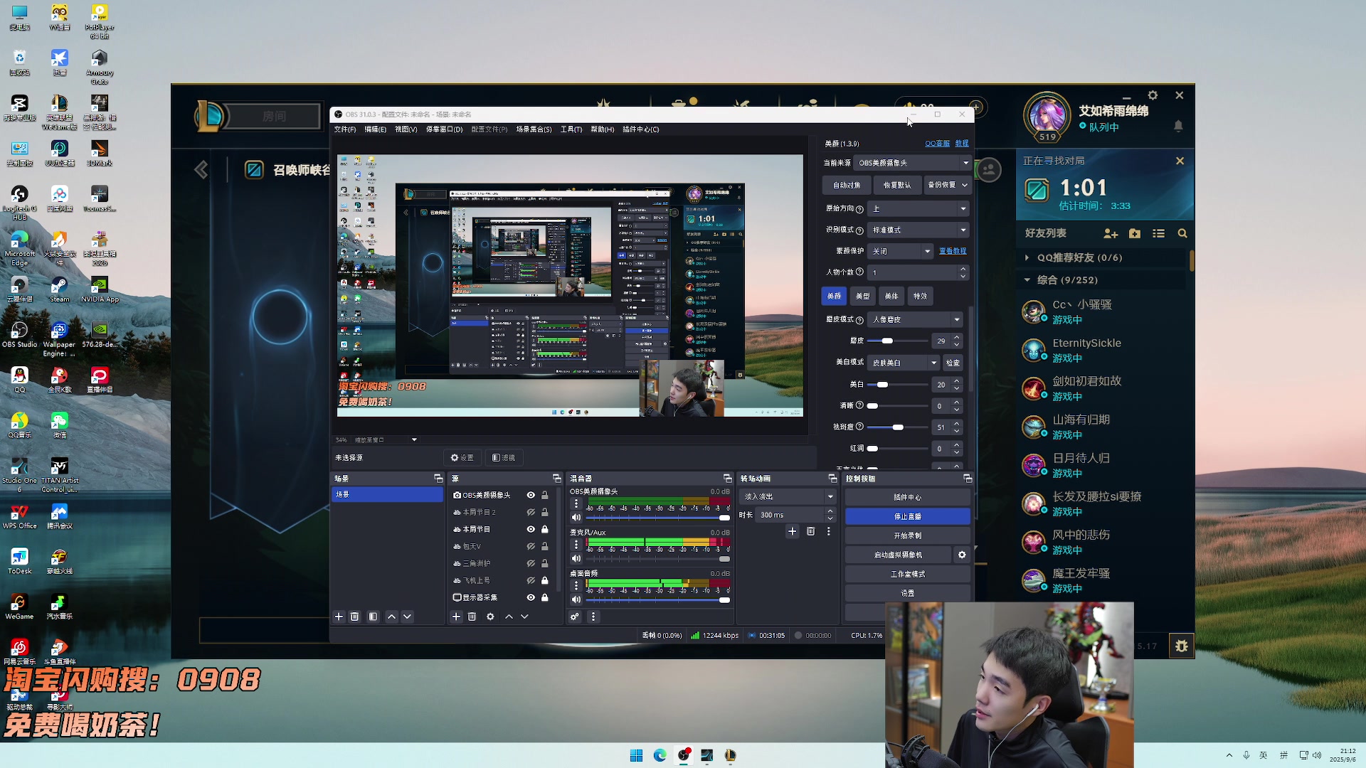
Task: Add a new source with the plus icon
Action: click(457, 617)
